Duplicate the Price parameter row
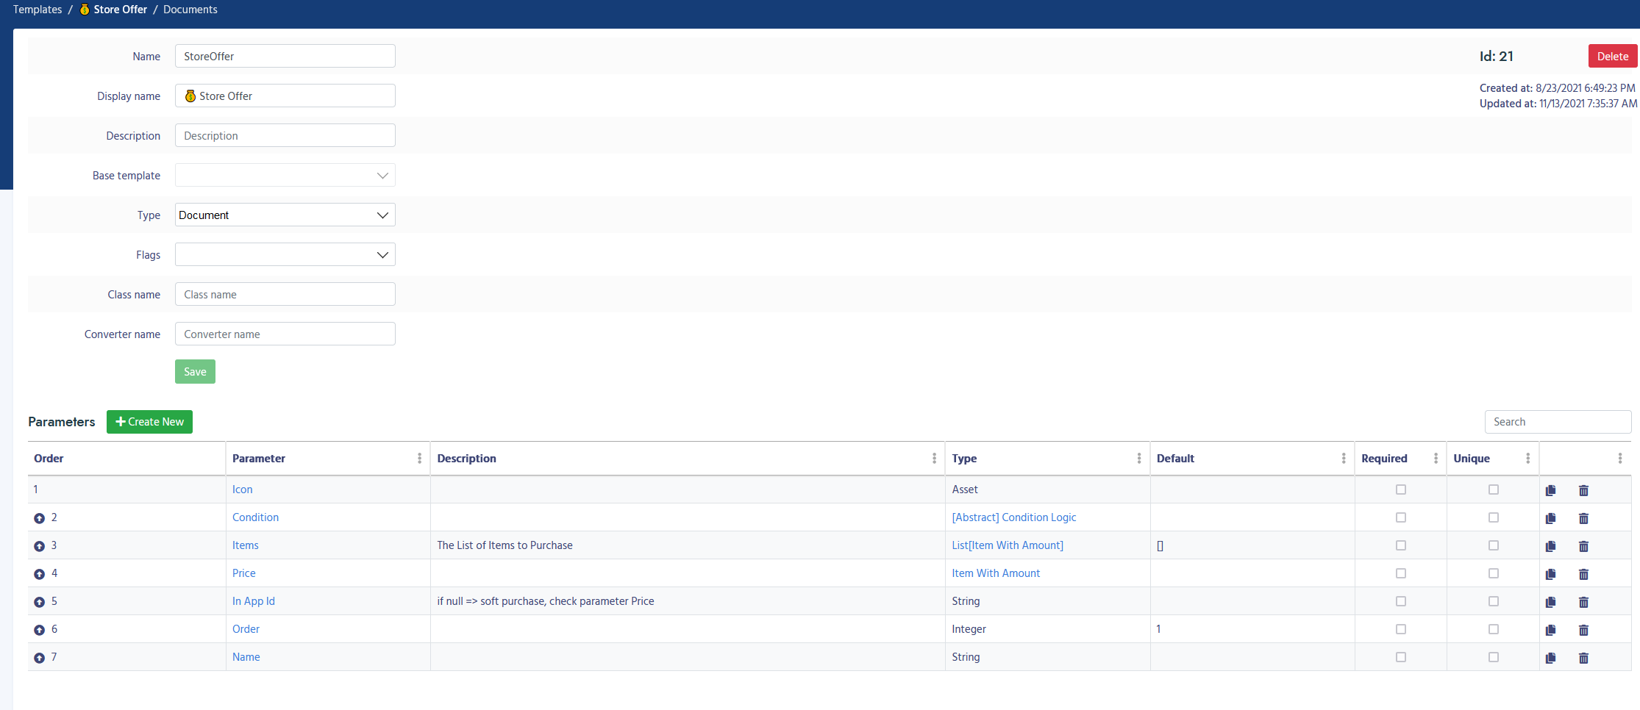1640x710 pixels. [1550, 574]
